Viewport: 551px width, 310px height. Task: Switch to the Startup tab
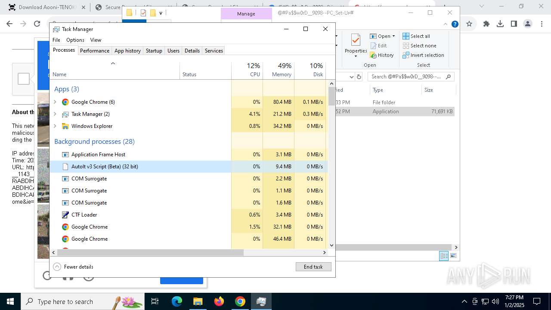pos(154,51)
